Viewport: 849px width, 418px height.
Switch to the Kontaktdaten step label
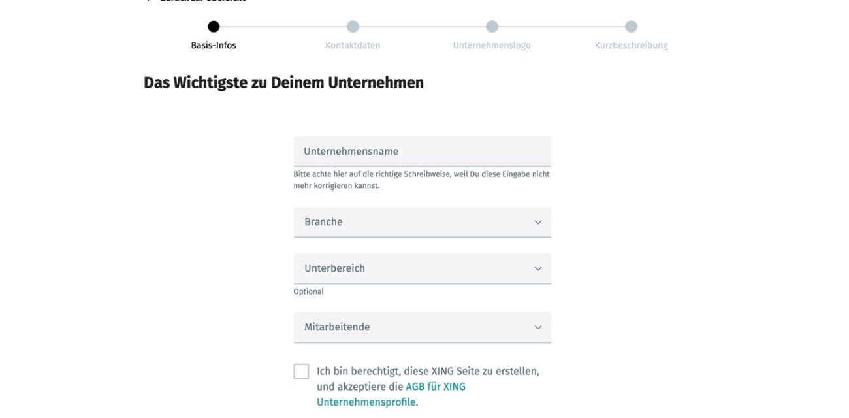353,45
